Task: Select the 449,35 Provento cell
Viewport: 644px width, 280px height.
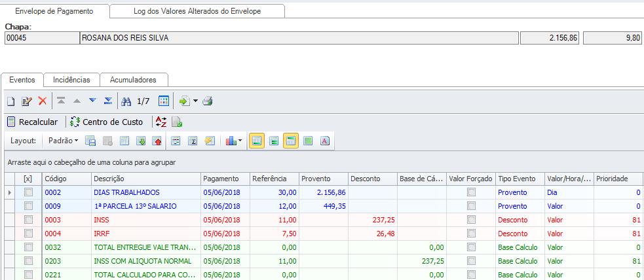Action: (324, 206)
